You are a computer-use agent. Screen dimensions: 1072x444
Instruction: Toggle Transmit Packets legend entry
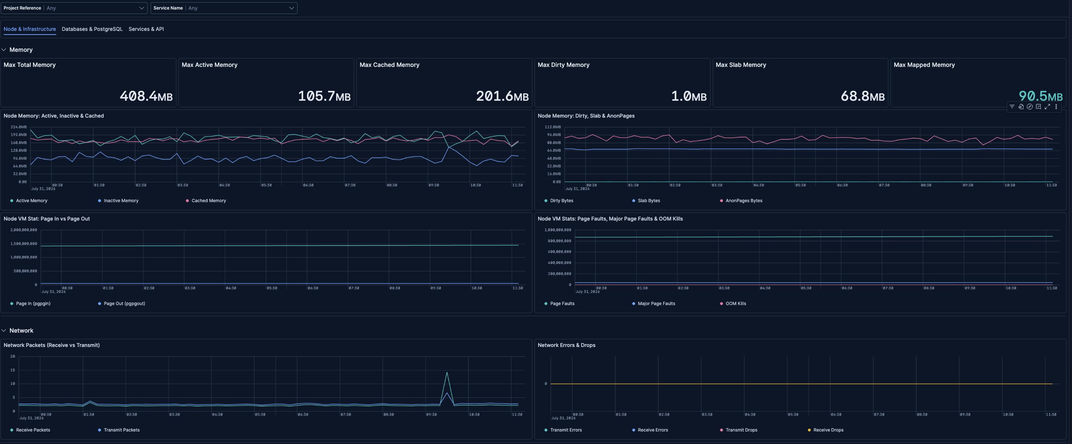tap(119, 430)
